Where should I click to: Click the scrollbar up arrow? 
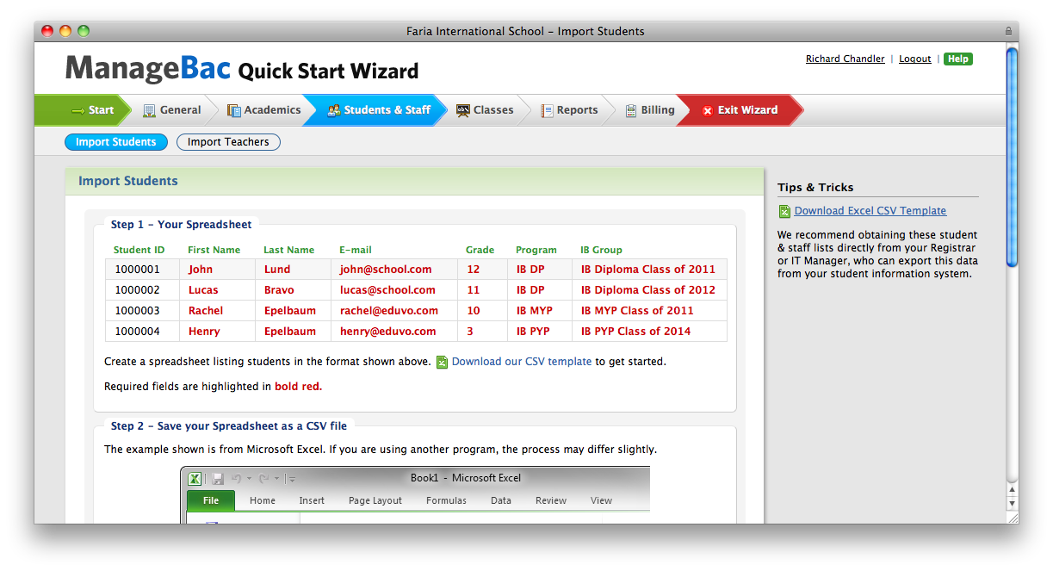coord(1013,490)
